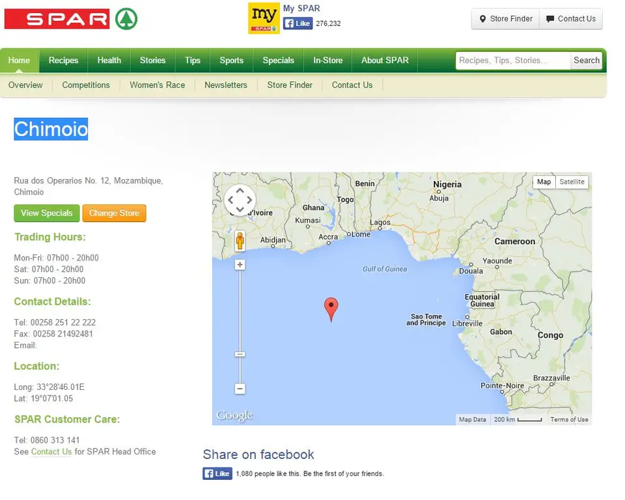Open the Contact Us link for Head Office
Image resolution: width=625 pixels, height=500 pixels.
pyautogui.click(x=51, y=452)
